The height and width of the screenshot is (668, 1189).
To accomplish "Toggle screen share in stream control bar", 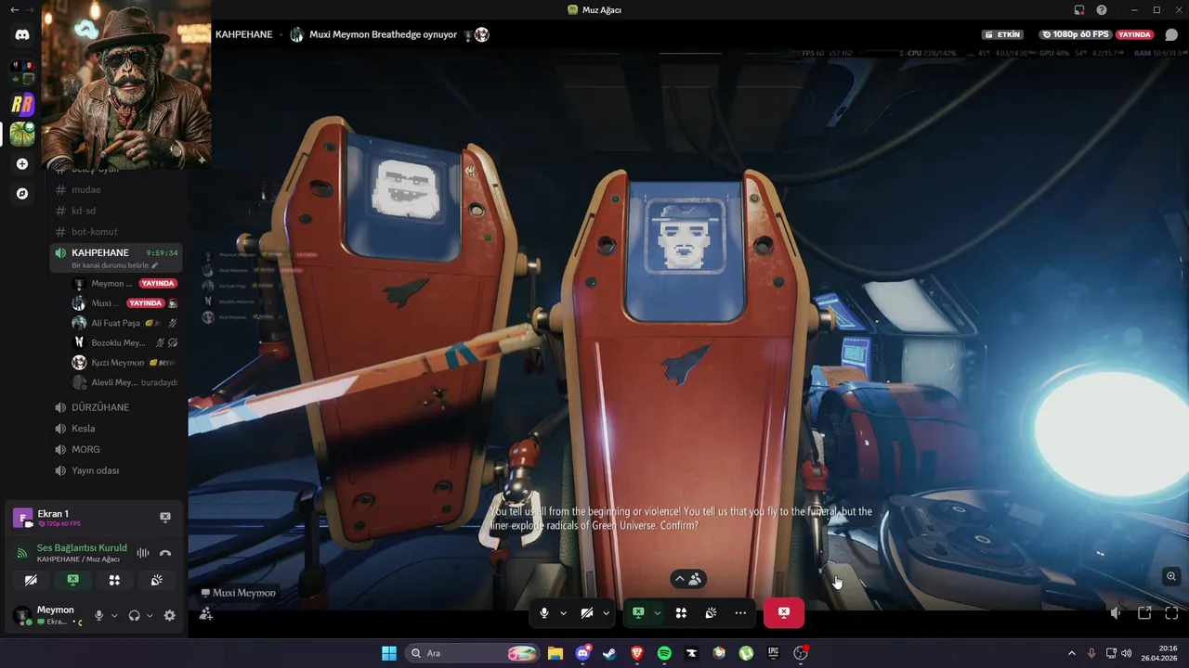I will click(x=638, y=613).
